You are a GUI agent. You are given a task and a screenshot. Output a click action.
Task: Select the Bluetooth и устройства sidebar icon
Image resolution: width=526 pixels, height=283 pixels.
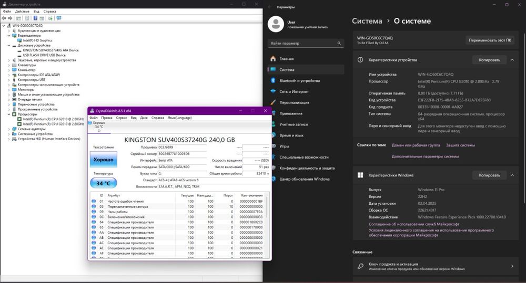273,80
